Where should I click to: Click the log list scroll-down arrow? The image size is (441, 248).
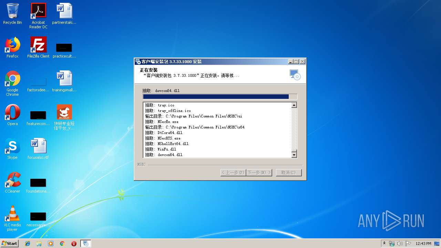pyautogui.click(x=294, y=155)
